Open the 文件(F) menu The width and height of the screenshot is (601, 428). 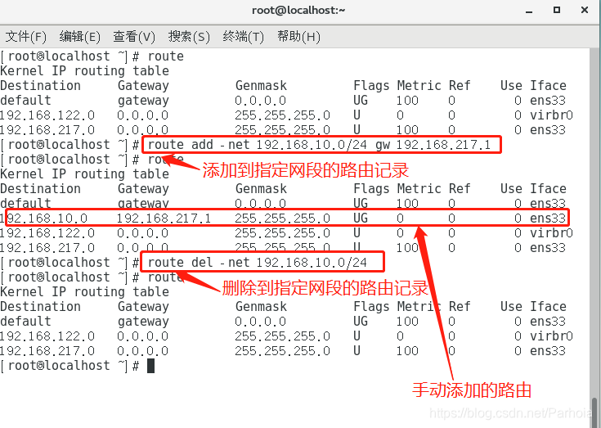(25, 37)
